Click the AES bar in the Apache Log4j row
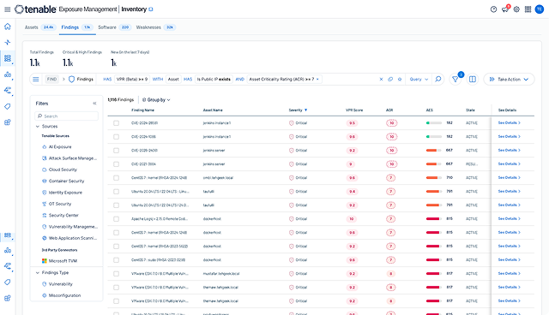 pos(434,219)
